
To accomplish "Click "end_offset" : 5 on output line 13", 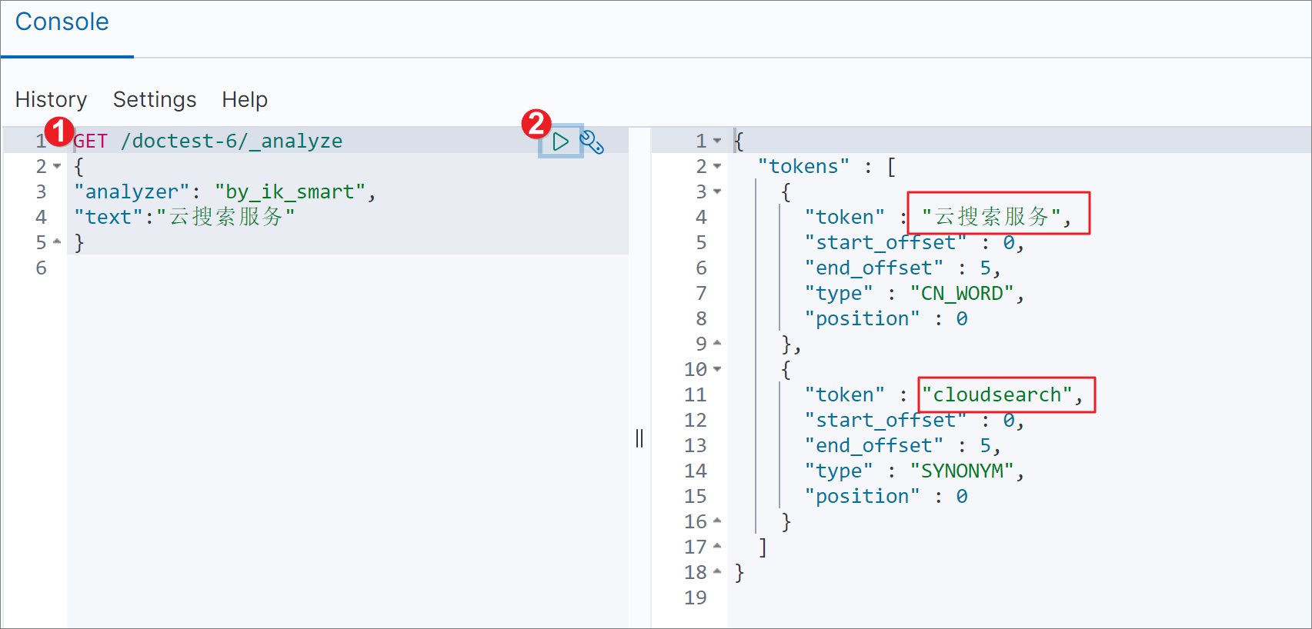I will click(x=902, y=445).
